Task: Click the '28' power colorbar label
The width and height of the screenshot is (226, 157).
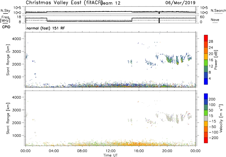Action: coord(211,41)
